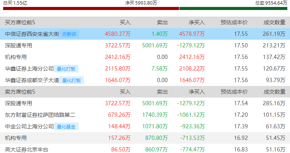Open 东方财富证券拉萨团结路第二 seat
290x153 pixels.
click(40, 115)
